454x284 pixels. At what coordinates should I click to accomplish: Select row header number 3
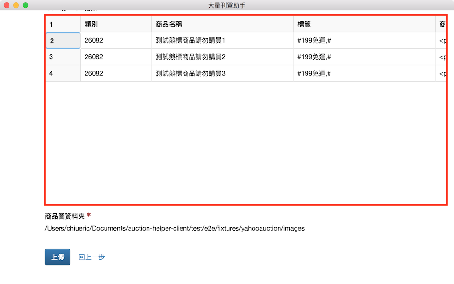pos(63,57)
